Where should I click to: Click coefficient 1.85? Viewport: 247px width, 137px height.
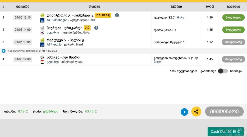pos(210,30)
